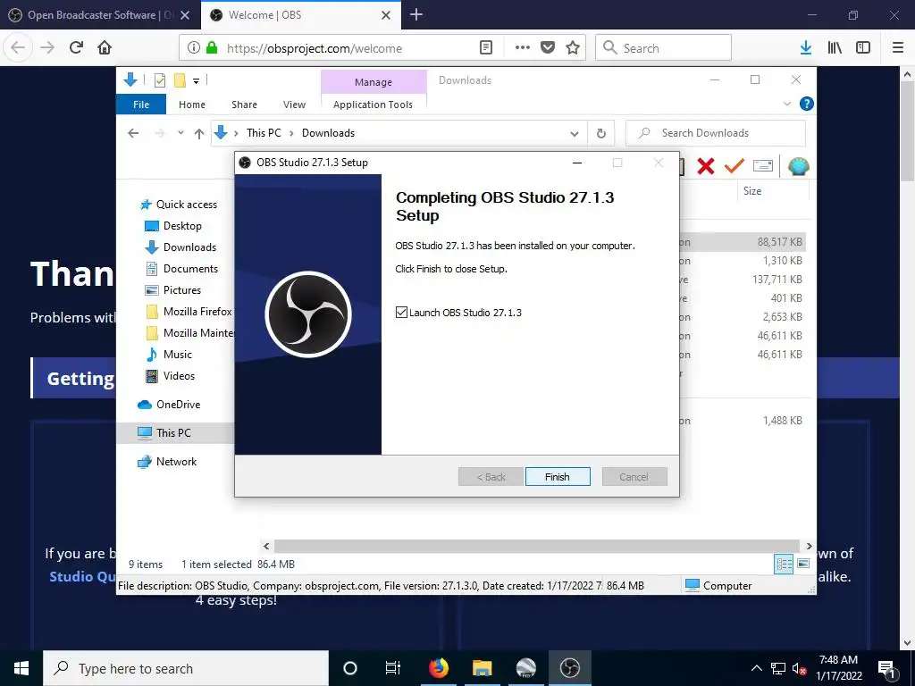Switch Explorer to details view icon
915x686 pixels.
pos(784,564)
